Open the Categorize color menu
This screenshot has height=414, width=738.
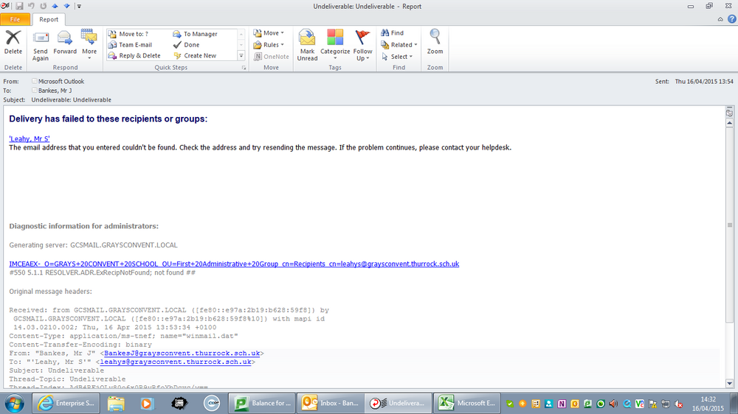coord(335,45)
